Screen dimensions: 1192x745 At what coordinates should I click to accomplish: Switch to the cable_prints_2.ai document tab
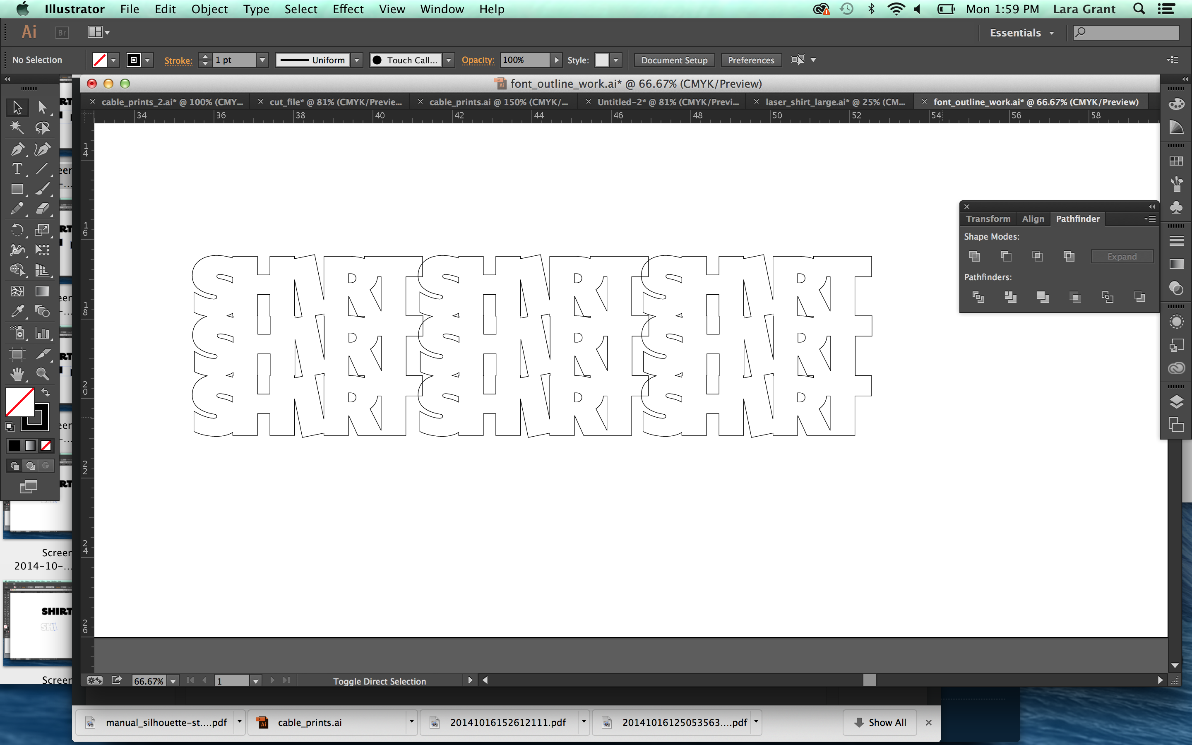pos(166,102)
